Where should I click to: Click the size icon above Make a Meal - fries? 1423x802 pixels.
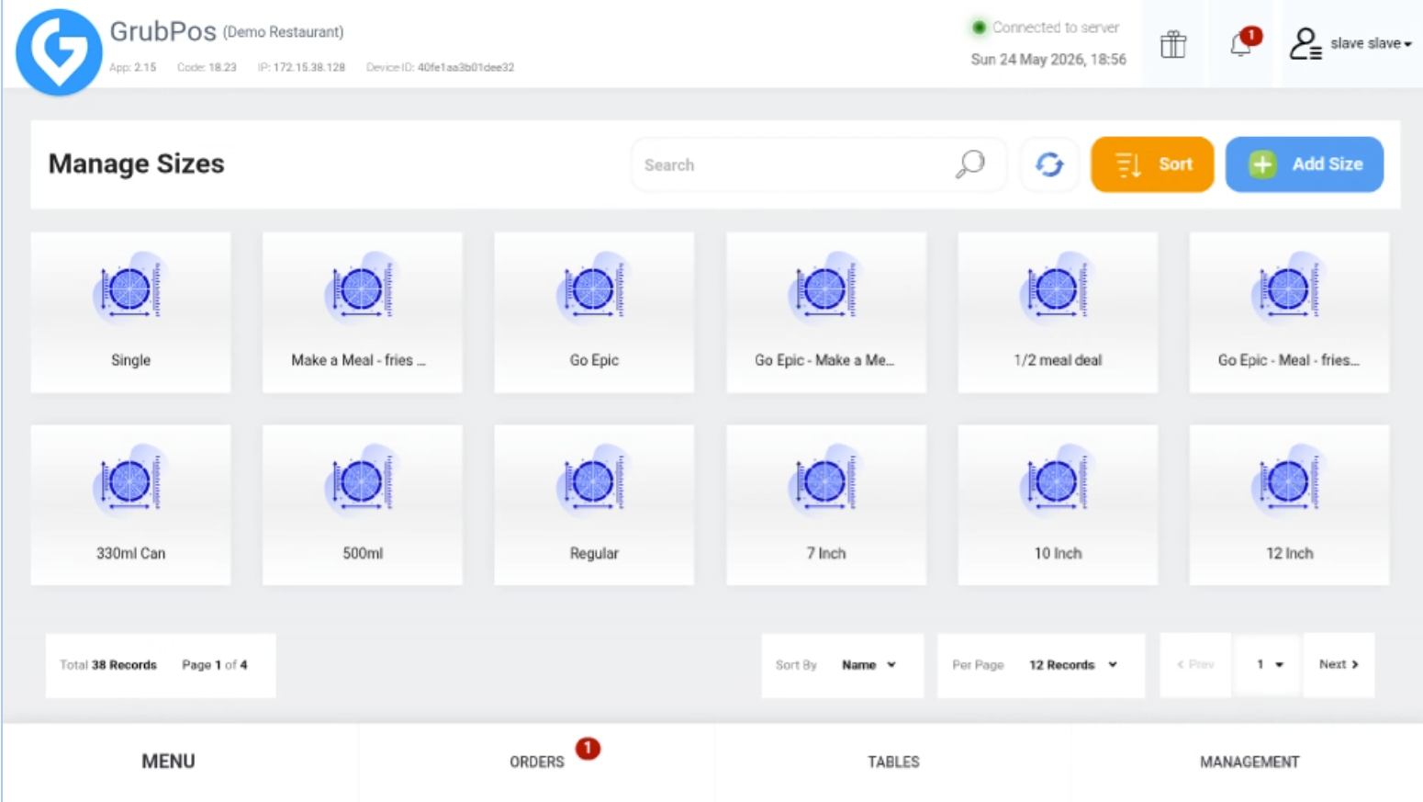click(x=362, y=289)
